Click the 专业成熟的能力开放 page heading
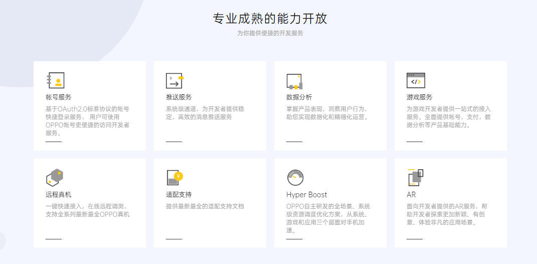The height and width of the screenshot is (264, 537). coord(270,19)
